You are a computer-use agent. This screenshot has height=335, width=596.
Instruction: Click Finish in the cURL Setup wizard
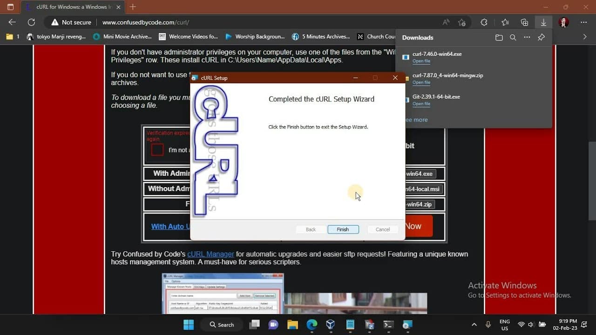pyautogui.click(x=343, y=229)
